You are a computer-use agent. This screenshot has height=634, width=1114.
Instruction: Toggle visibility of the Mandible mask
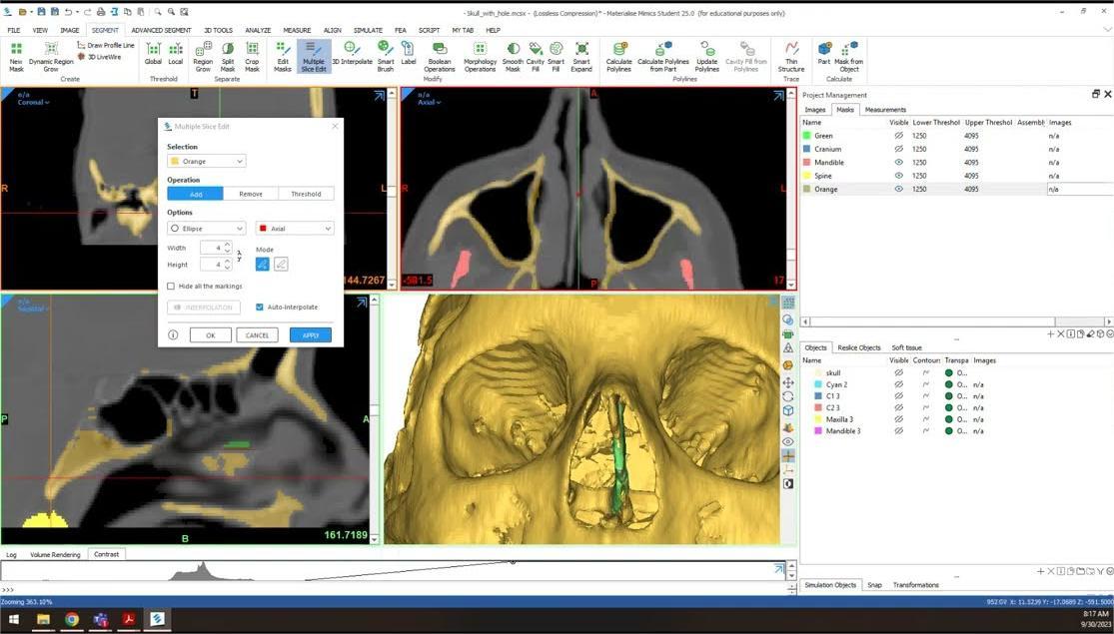[898, 162]
